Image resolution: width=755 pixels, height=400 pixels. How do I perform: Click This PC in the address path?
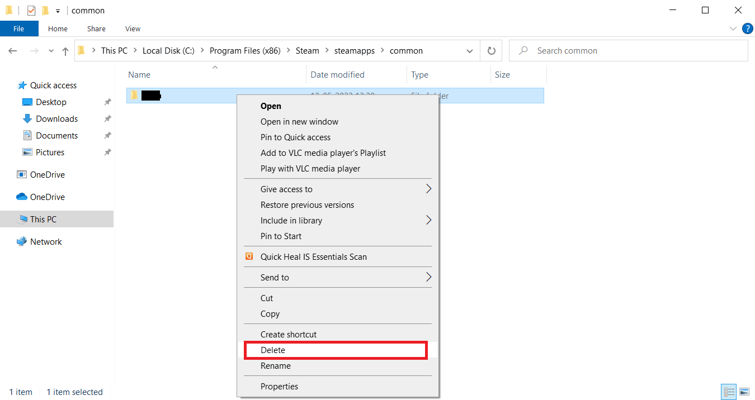pyautogui.click(x=114, y=50)
